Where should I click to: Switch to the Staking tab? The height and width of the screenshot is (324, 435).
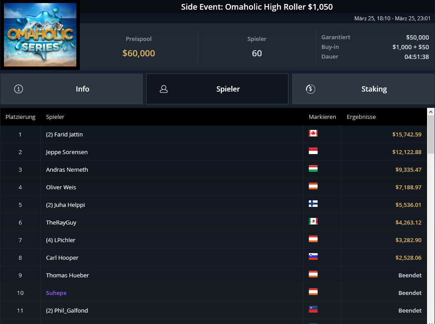(x=363, y=89)
